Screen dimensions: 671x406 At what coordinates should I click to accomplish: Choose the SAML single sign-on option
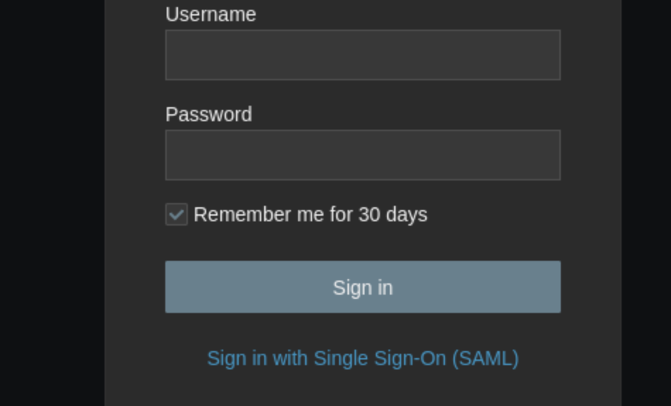(362, 358)
